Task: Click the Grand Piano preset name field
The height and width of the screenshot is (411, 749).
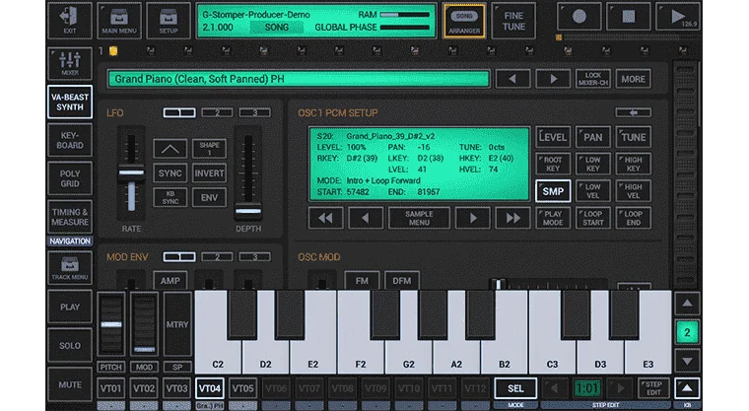Action: pyautogui.click(x=299, y=79)
